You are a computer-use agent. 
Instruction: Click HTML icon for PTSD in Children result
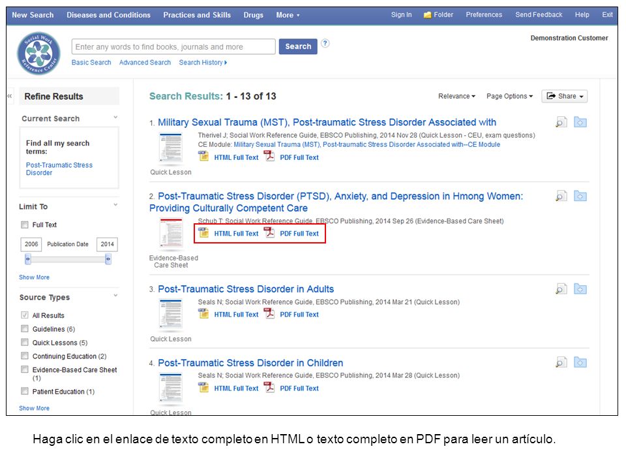pos(203,387)
